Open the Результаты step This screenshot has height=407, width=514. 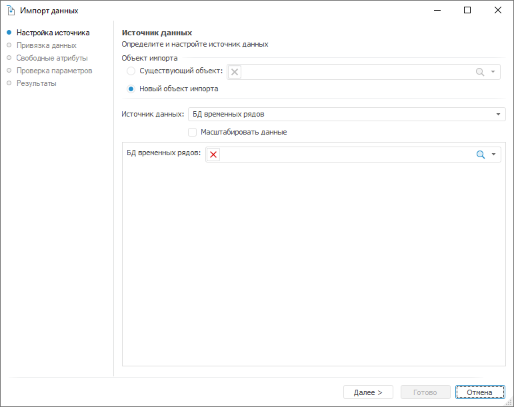click(36, 83)
